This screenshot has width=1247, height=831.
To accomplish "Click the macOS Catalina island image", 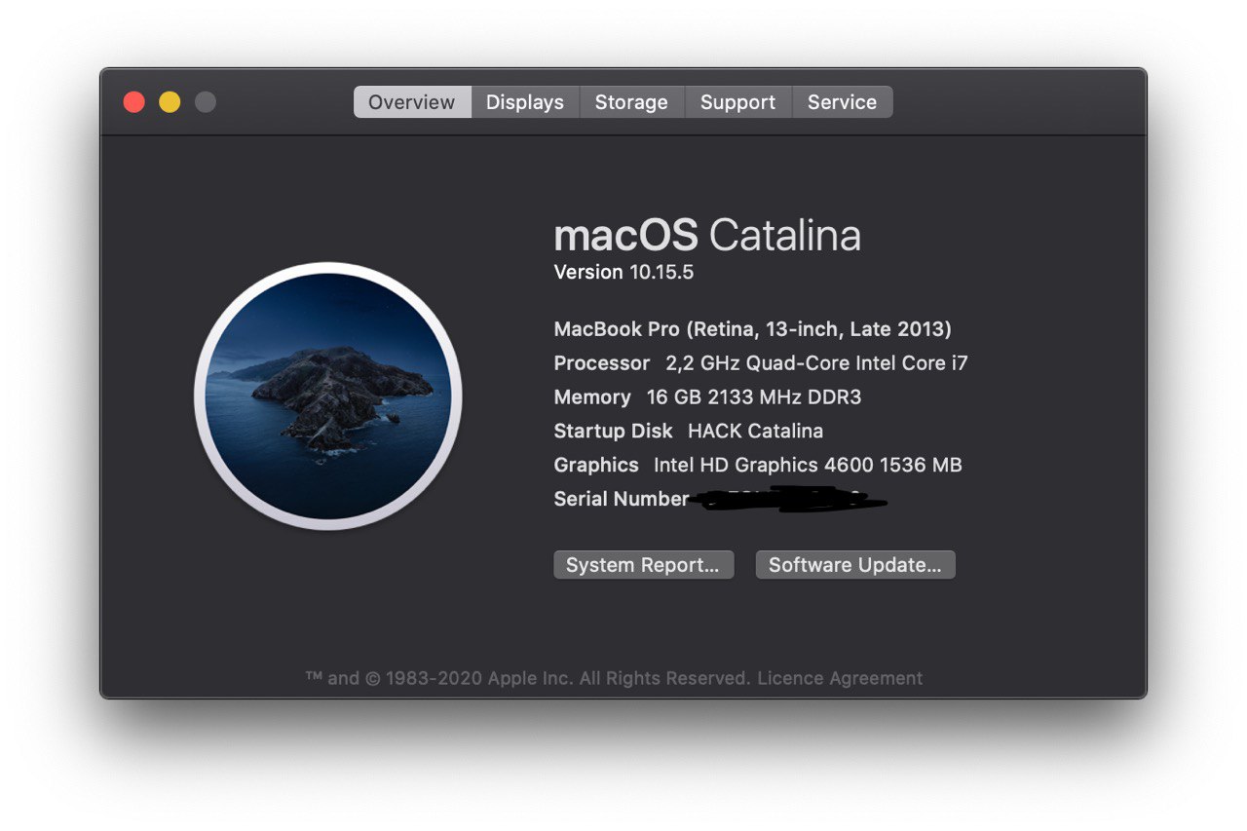I will click(328, 397).
